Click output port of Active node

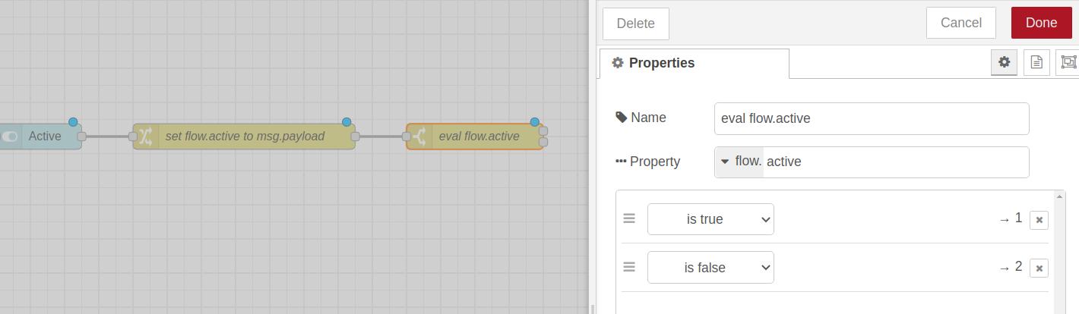point(81,137)
